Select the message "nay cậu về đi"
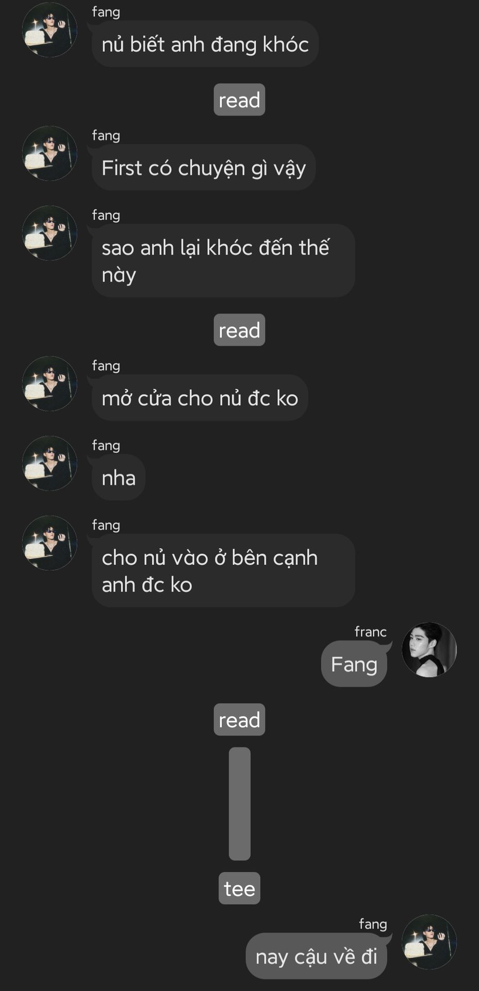The image size is (479, 991). point(317,956)
